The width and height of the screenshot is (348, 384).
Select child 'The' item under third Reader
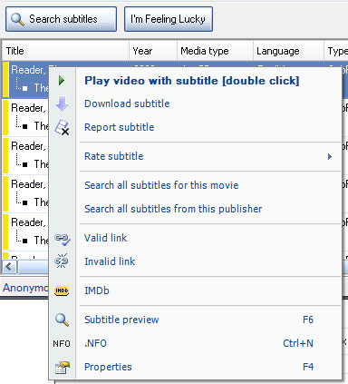point(41,163)
